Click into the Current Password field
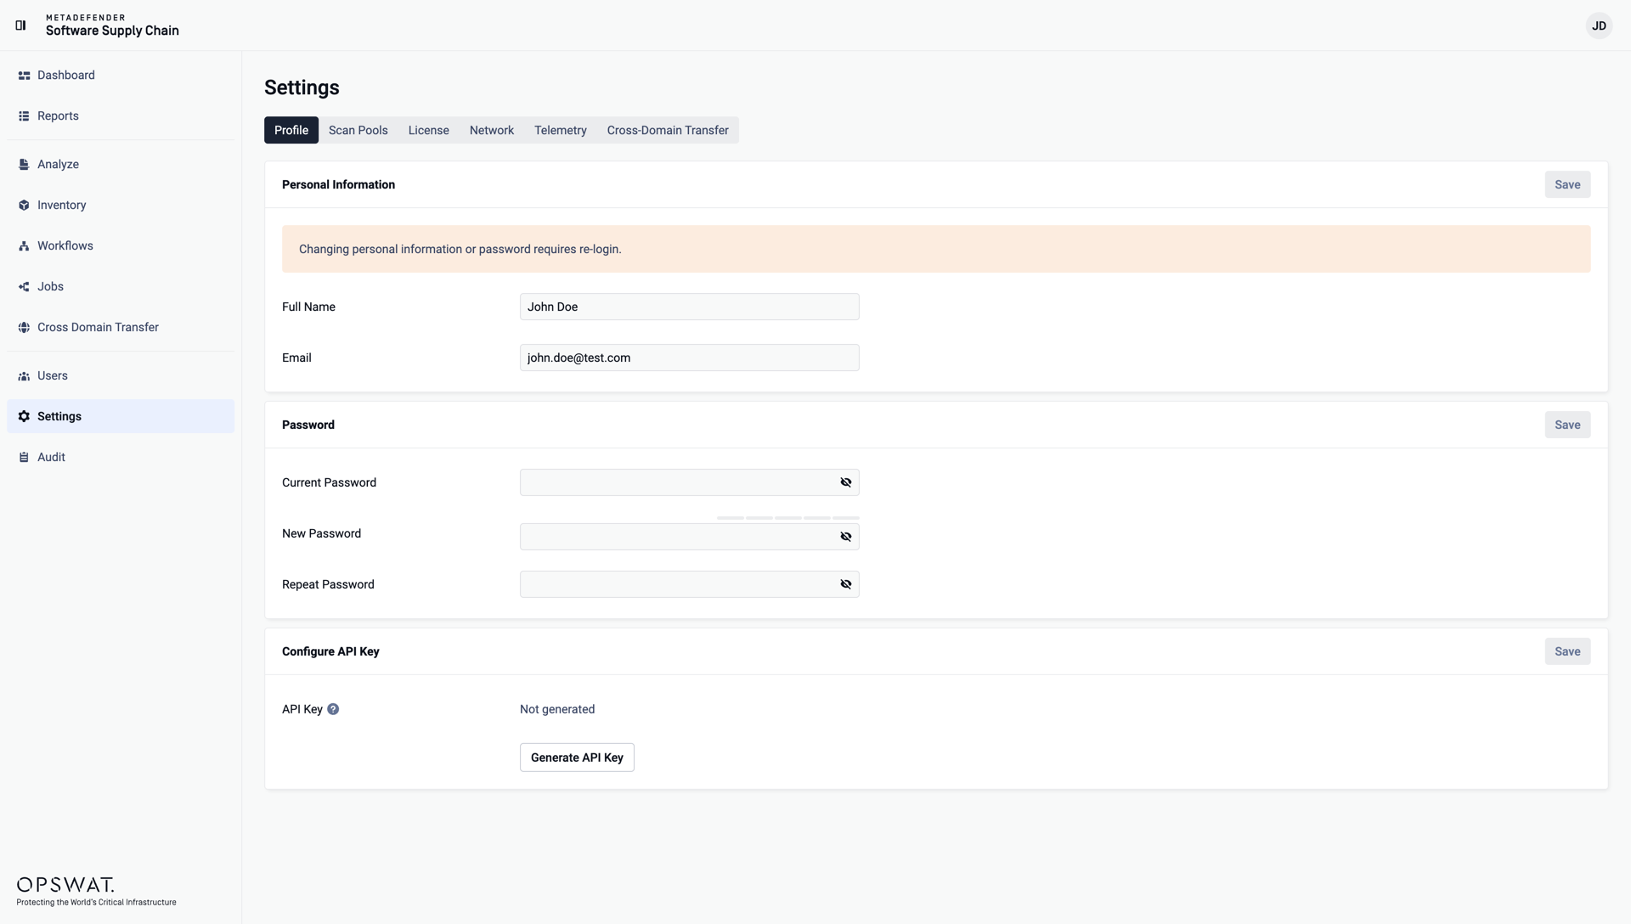Viewport: 1631px width, 924px height. pos(690,482)
